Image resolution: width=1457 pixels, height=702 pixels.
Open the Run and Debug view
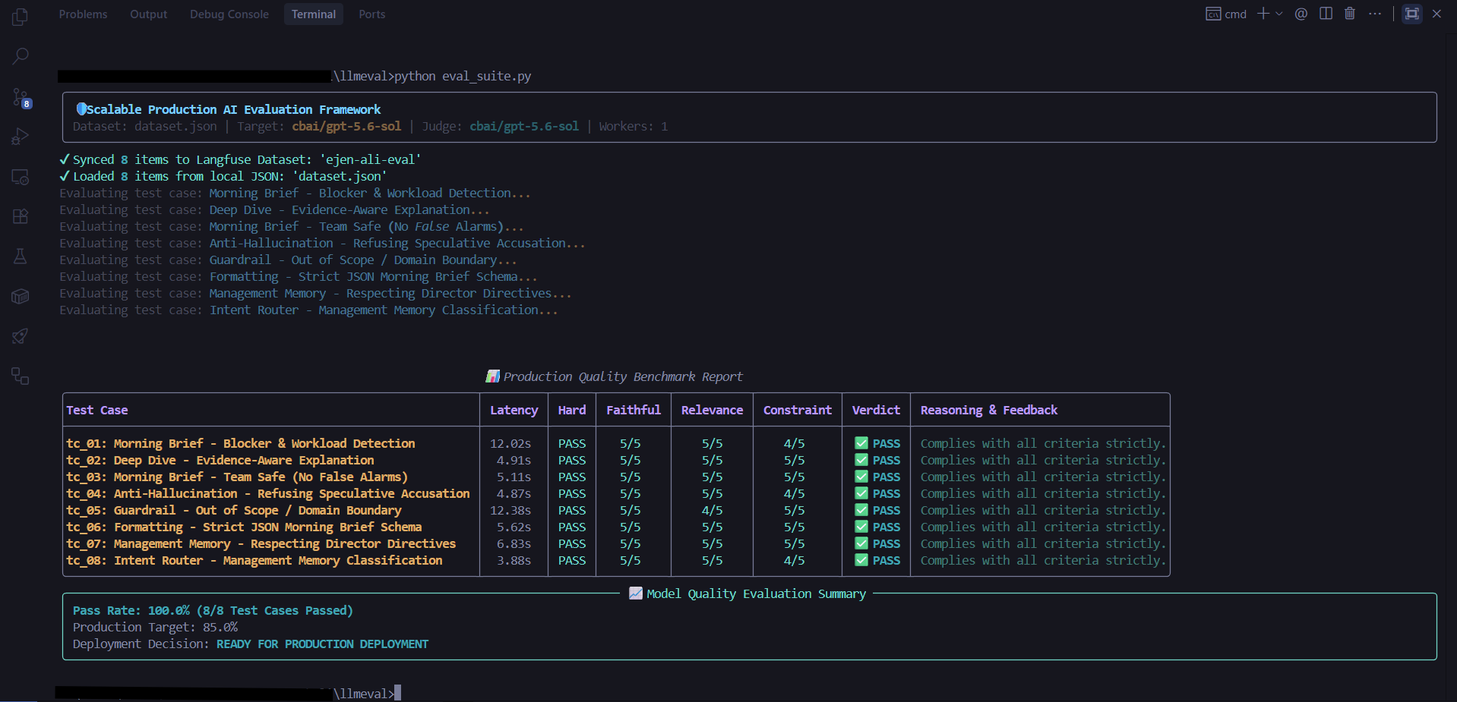tap(21, 137)
